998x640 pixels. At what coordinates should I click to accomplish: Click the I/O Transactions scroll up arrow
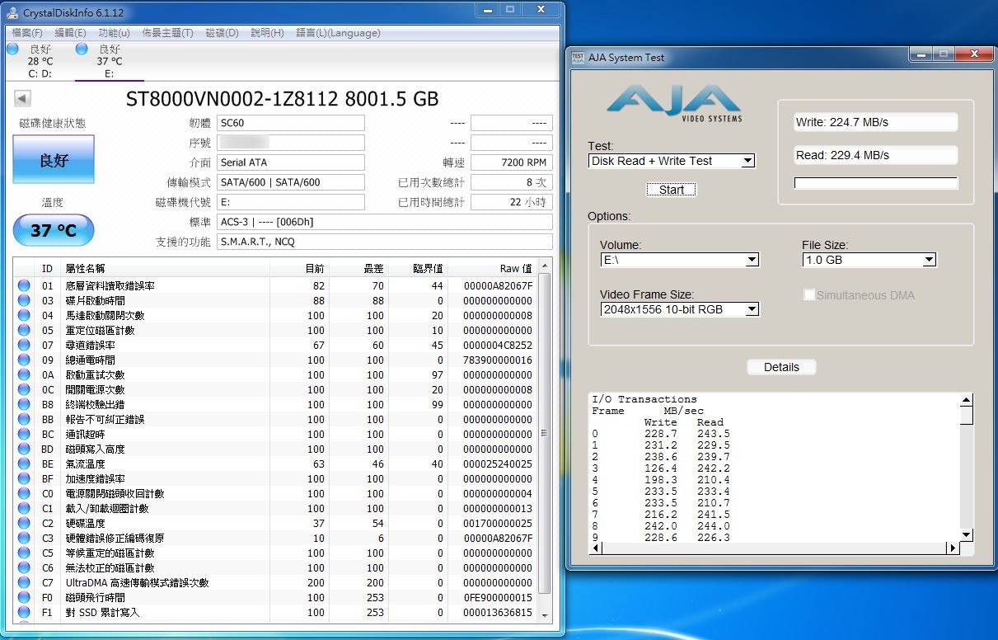click(966, 401)
